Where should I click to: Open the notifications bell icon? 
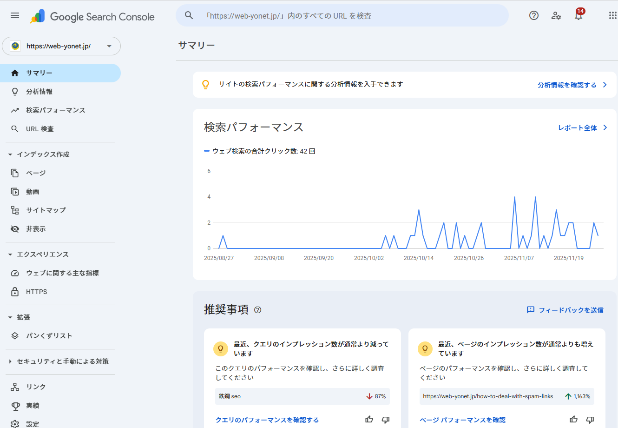pyautogui.click(x=579, y=16)
